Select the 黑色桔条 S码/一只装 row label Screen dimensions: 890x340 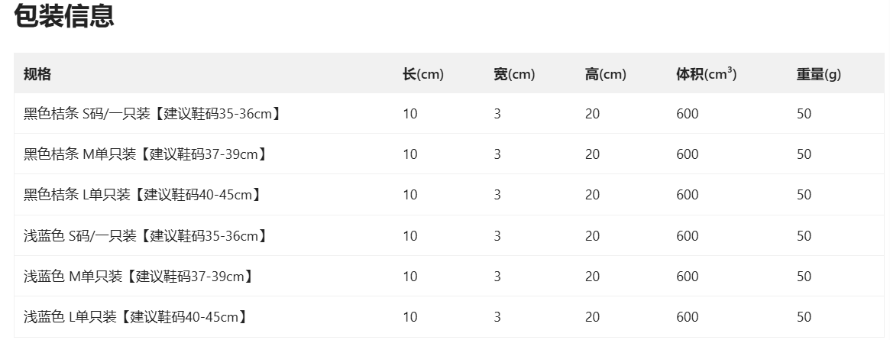152,114
